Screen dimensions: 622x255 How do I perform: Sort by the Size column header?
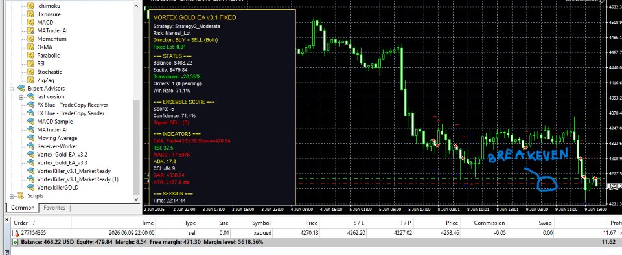pos(215,223)
